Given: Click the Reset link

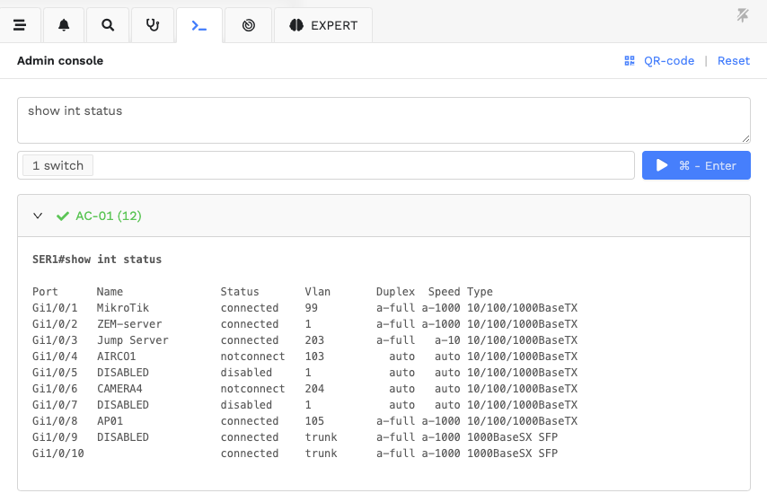Looking at the screenshot, I should (x=733, y=61).
